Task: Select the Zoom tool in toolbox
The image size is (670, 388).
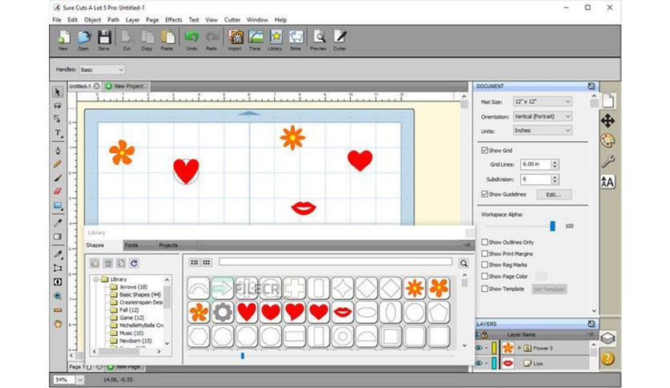Action: [x=58, y=296]
